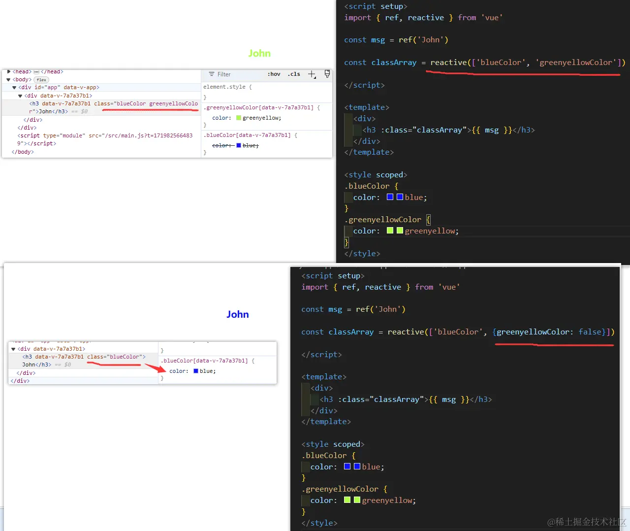
Task: Select the h3 class="blueColor" row in bottom DevTools
Action: 83,361
